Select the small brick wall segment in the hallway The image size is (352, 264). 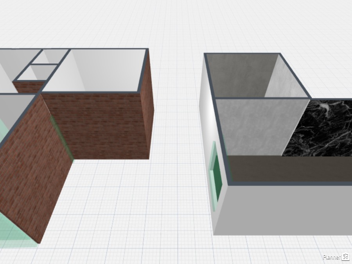click(x=29, y=86)
